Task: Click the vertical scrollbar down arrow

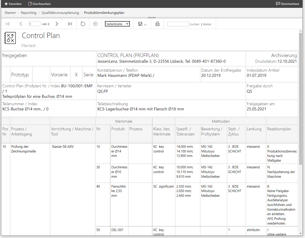Action: point(300,233)
